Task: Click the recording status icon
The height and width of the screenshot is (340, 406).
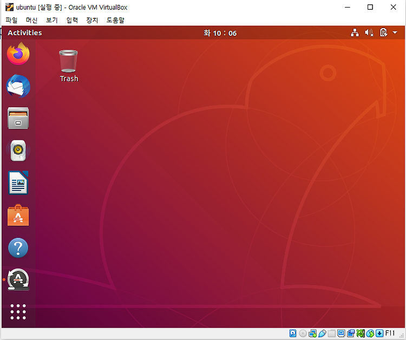Action: [351, 334]
